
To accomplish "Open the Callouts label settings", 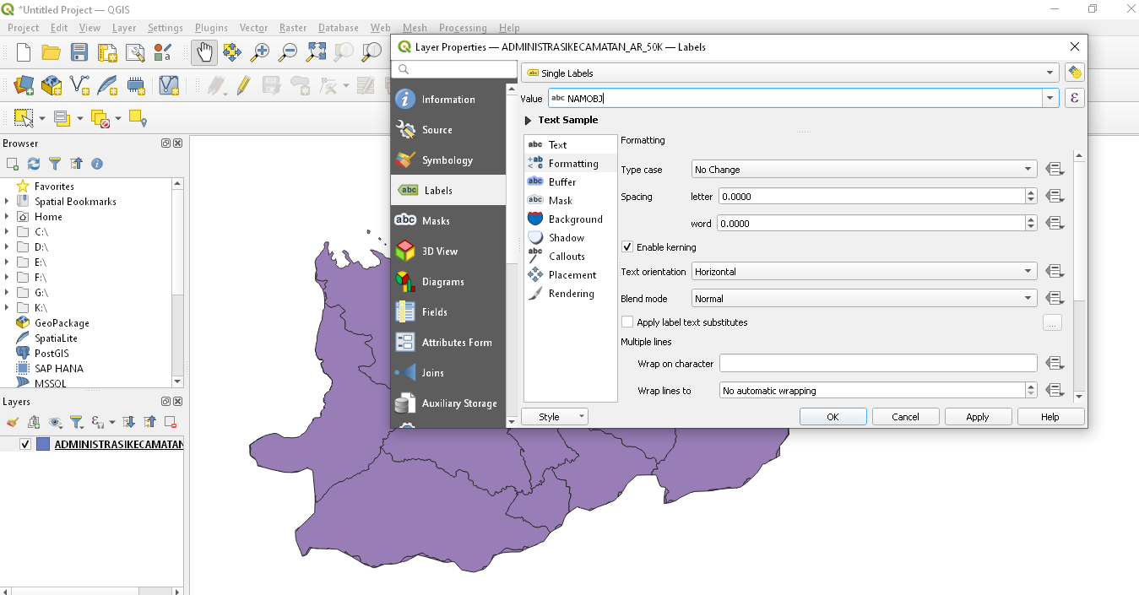I will coord(566,257).
